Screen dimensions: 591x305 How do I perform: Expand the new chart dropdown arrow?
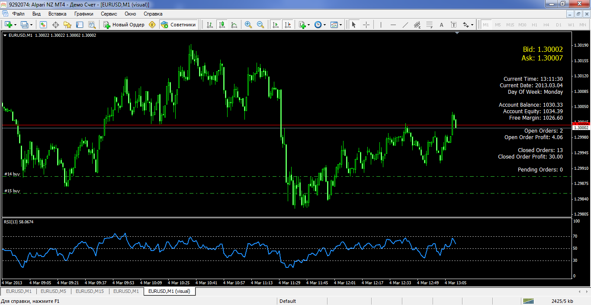pos(15,25)
